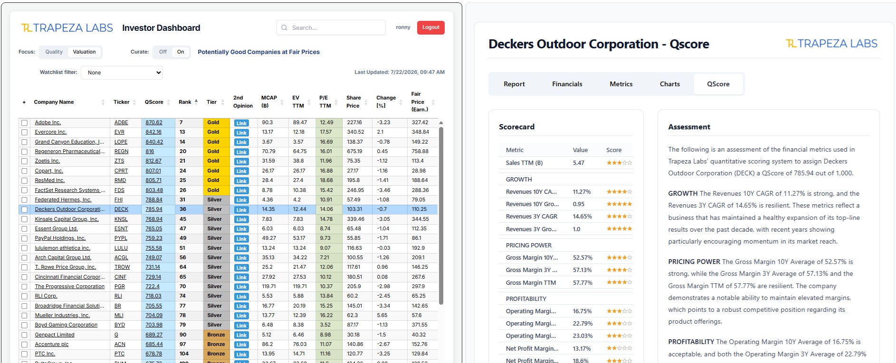Turn Curate On

click(x=181, y=52)
